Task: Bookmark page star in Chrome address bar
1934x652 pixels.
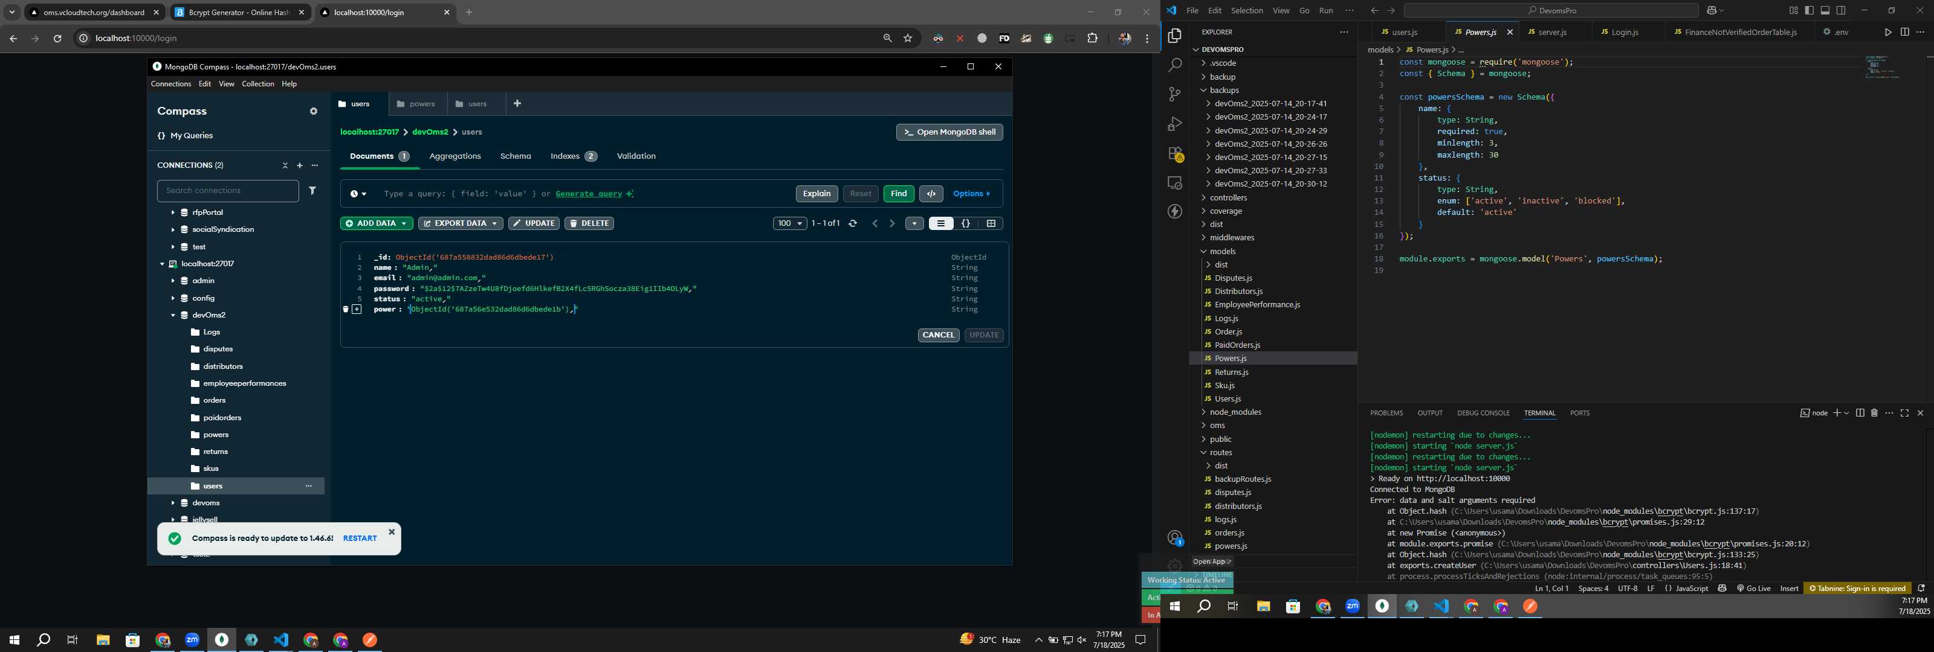Action: click(x=908, y=38)
